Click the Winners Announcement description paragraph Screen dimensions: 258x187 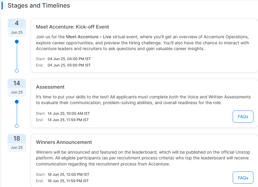(x=143, y=158)
